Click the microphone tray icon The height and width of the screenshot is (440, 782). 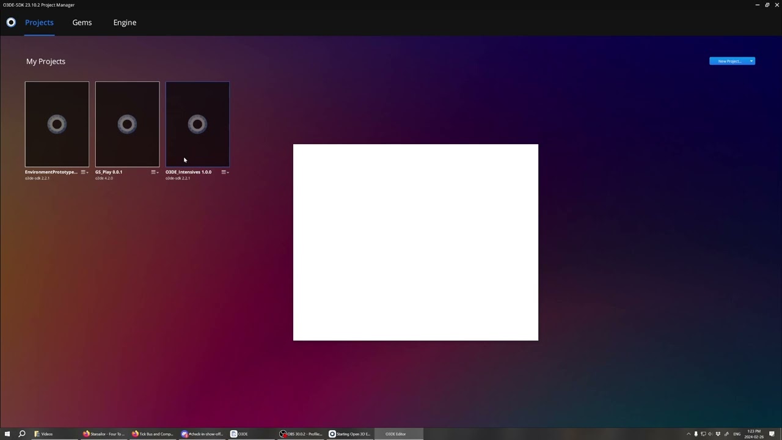click(x=696, y=434)
